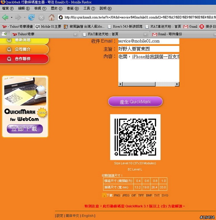The height and width of the screenshot is (220, 216).
Task: Open the Back history dropdown arrow
Action: (x=11, y=18)
